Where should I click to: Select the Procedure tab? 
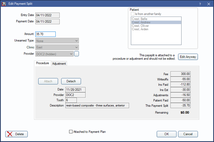tap(42, 63)
